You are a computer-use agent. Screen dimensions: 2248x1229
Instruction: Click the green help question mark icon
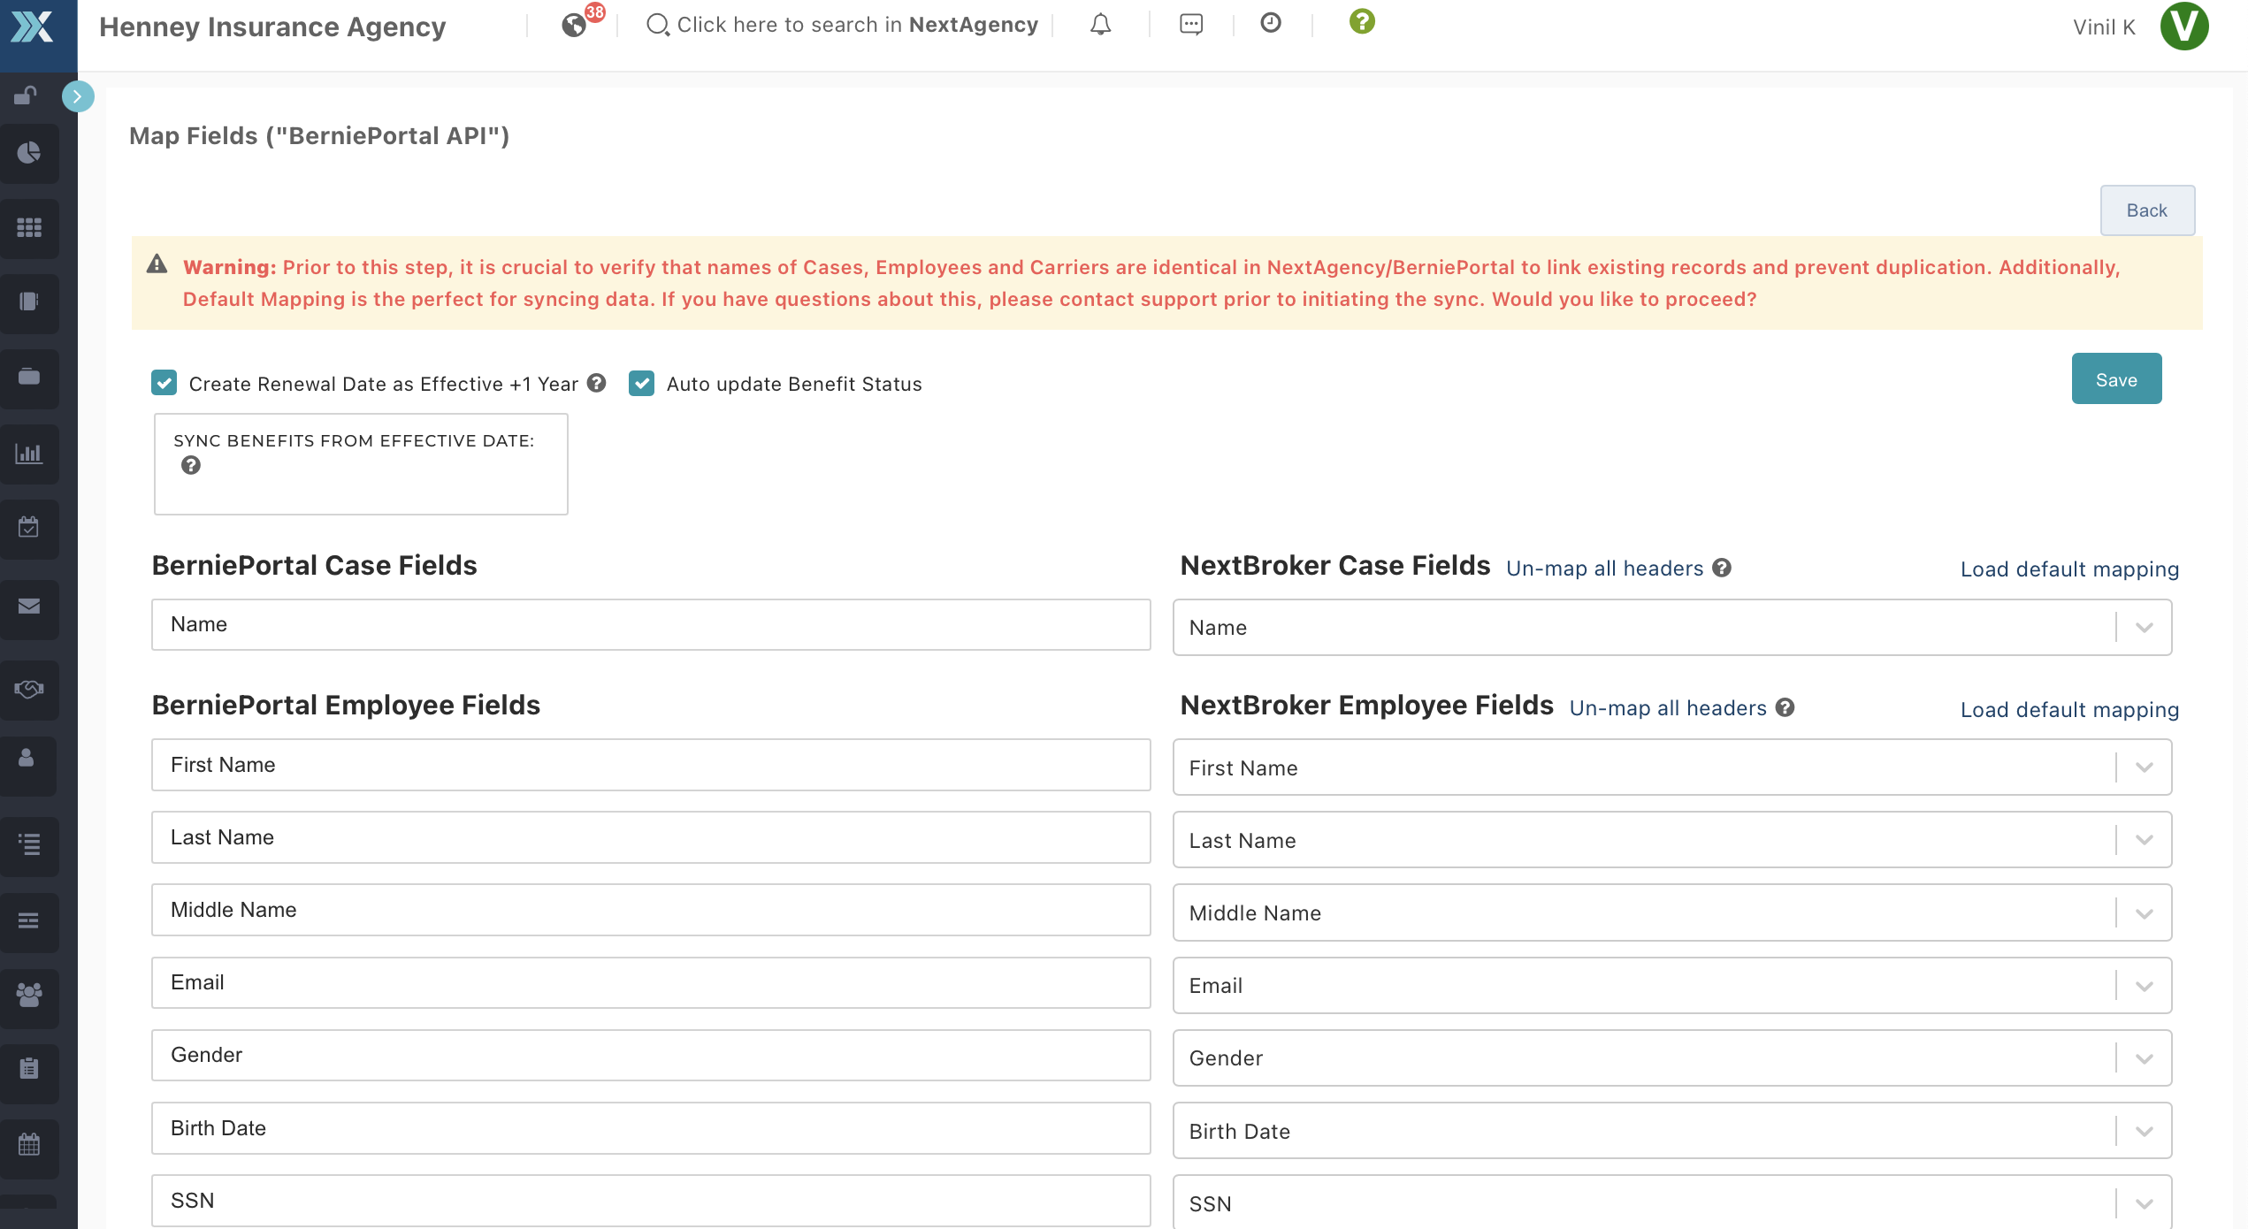coord(1362,21)
